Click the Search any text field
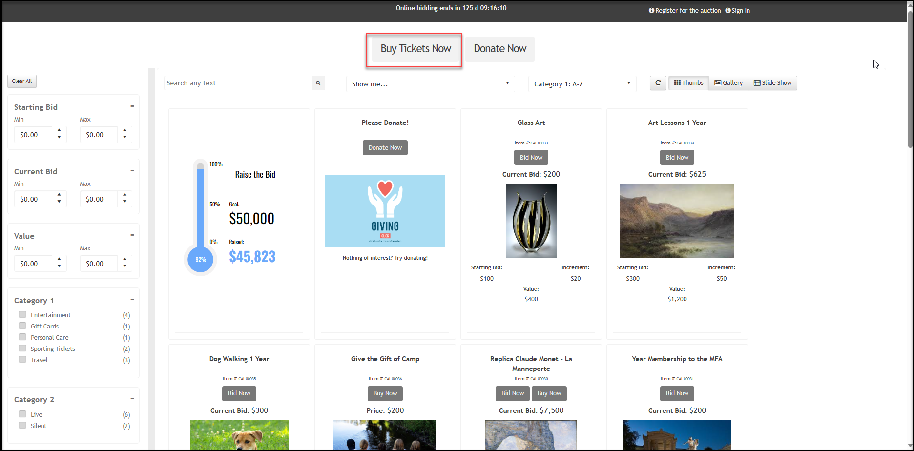The height and width of the screenshot is (451, 914). coord(238,83)
